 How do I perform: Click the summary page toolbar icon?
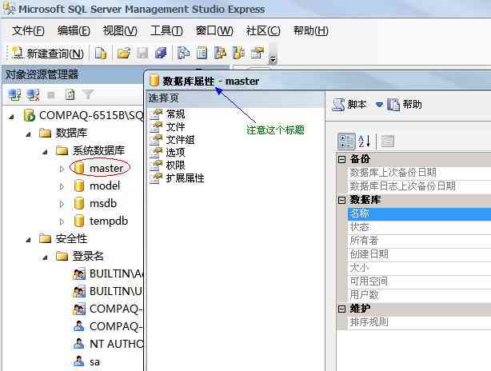point(202,54)
